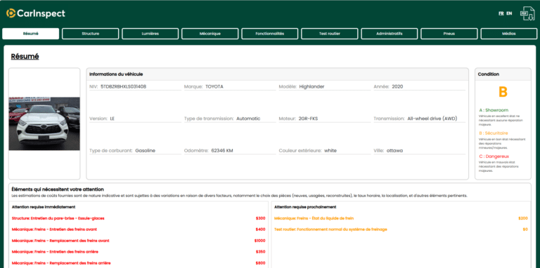Switch to the Lumières tab
540x268 pixels.
[150, 34]
